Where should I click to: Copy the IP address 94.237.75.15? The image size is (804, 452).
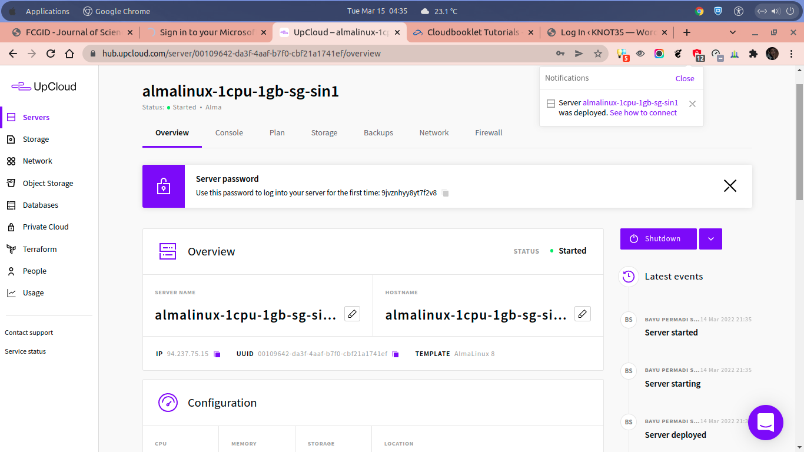point(217,354)
